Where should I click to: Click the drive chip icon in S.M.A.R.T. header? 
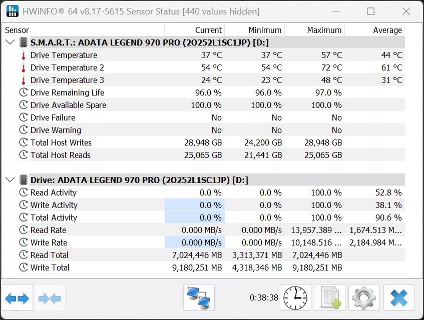pyautogui.click(x=24, y=42)
